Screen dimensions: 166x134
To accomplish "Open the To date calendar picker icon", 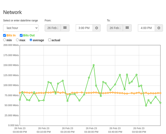I will [x=127, y=28].
